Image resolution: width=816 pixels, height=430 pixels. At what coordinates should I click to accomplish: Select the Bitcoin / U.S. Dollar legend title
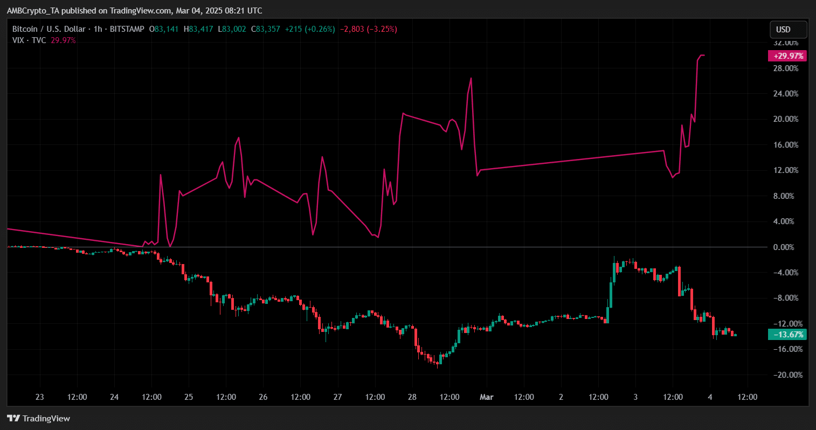tap(49, 29)
